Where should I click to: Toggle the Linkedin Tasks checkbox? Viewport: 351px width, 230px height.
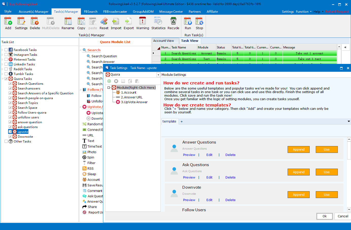coord(6,64)
